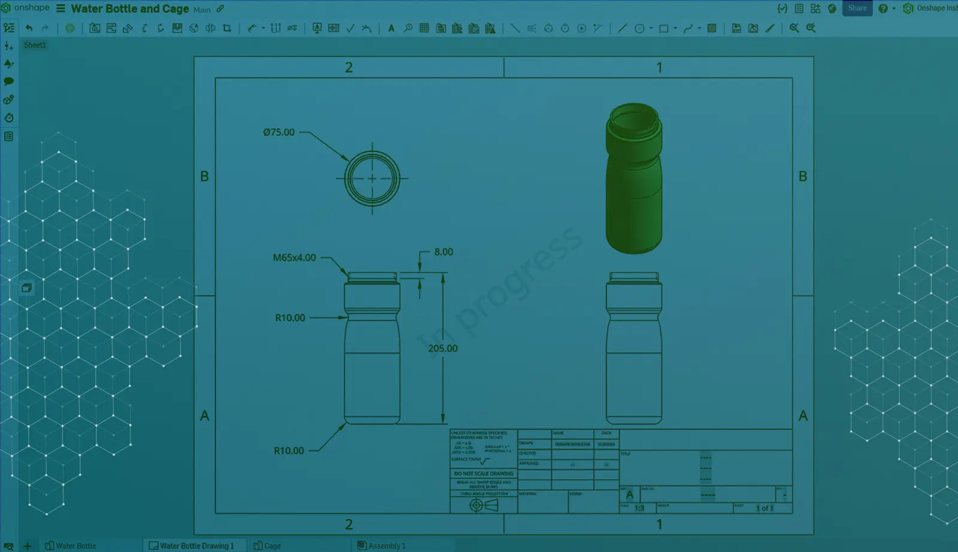This screenshot has width=958, height=552.
Task: Expand the rectangle tool dropdown arrow
Action: [x=675, y=28]
